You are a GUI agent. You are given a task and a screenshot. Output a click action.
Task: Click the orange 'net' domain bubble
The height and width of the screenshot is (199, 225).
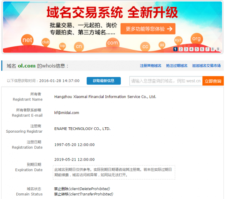(x=27, y=40)
